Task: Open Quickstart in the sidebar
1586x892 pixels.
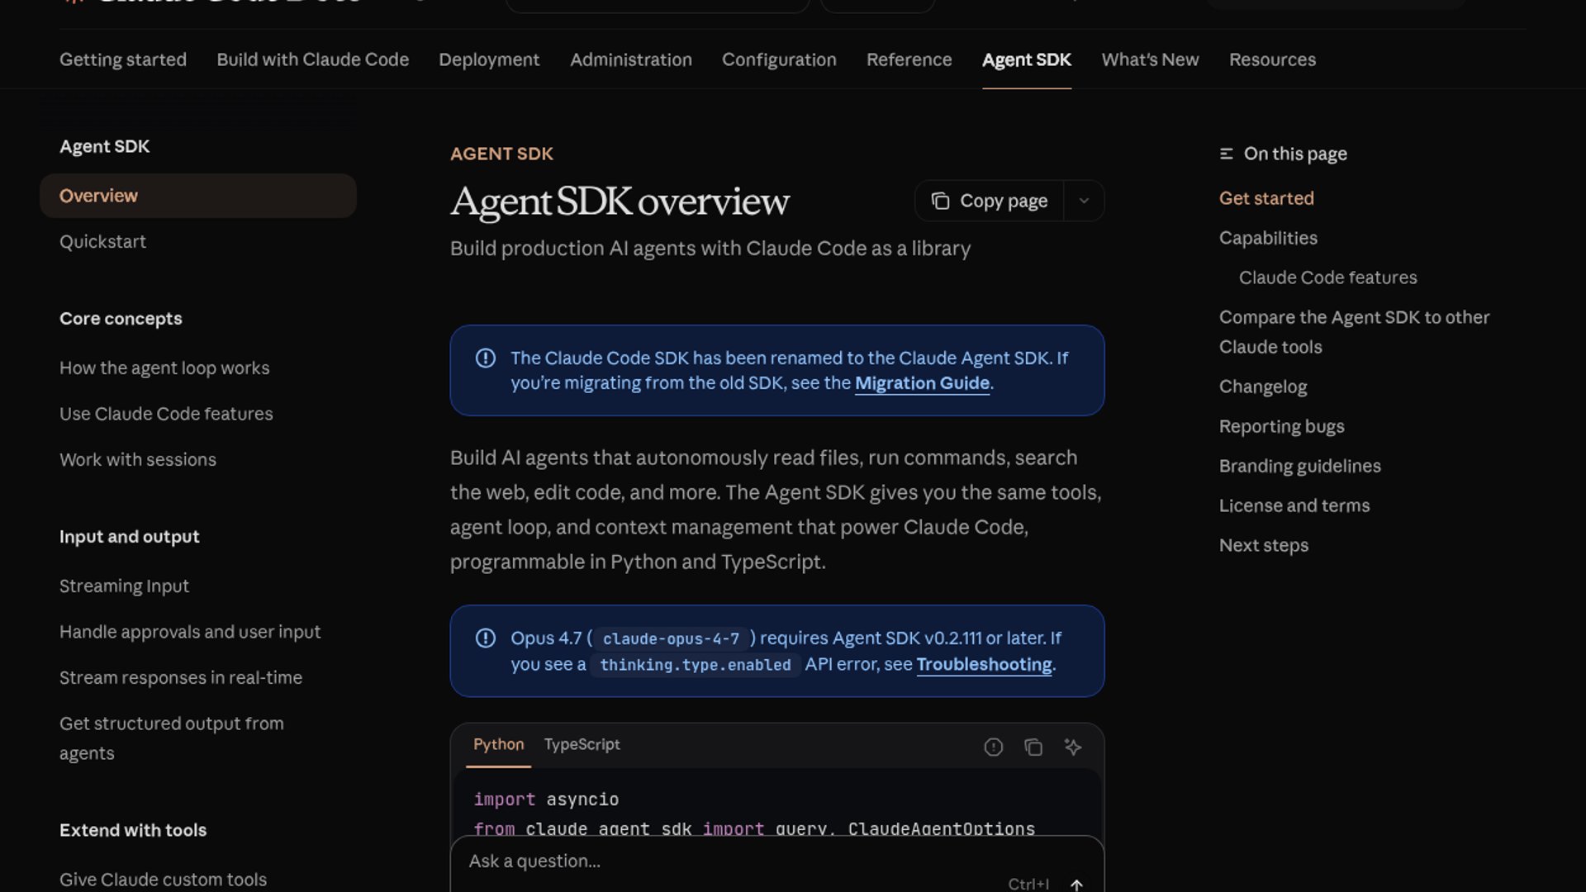Action: (102, 241)
